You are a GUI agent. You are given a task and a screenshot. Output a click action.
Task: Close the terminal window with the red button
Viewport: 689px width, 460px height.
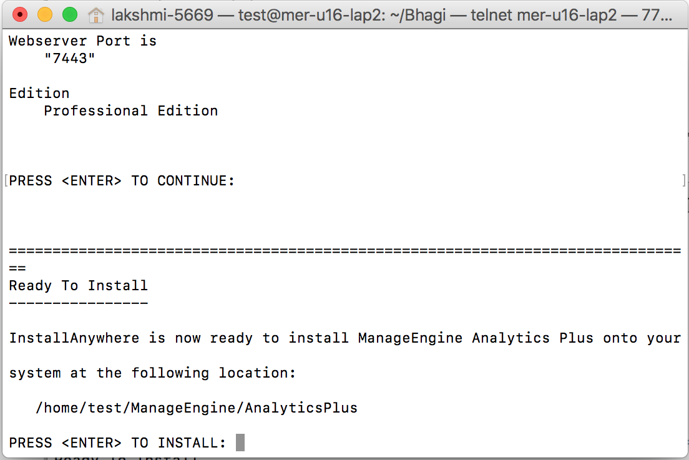pyautogui.click(x=20, y=14)
